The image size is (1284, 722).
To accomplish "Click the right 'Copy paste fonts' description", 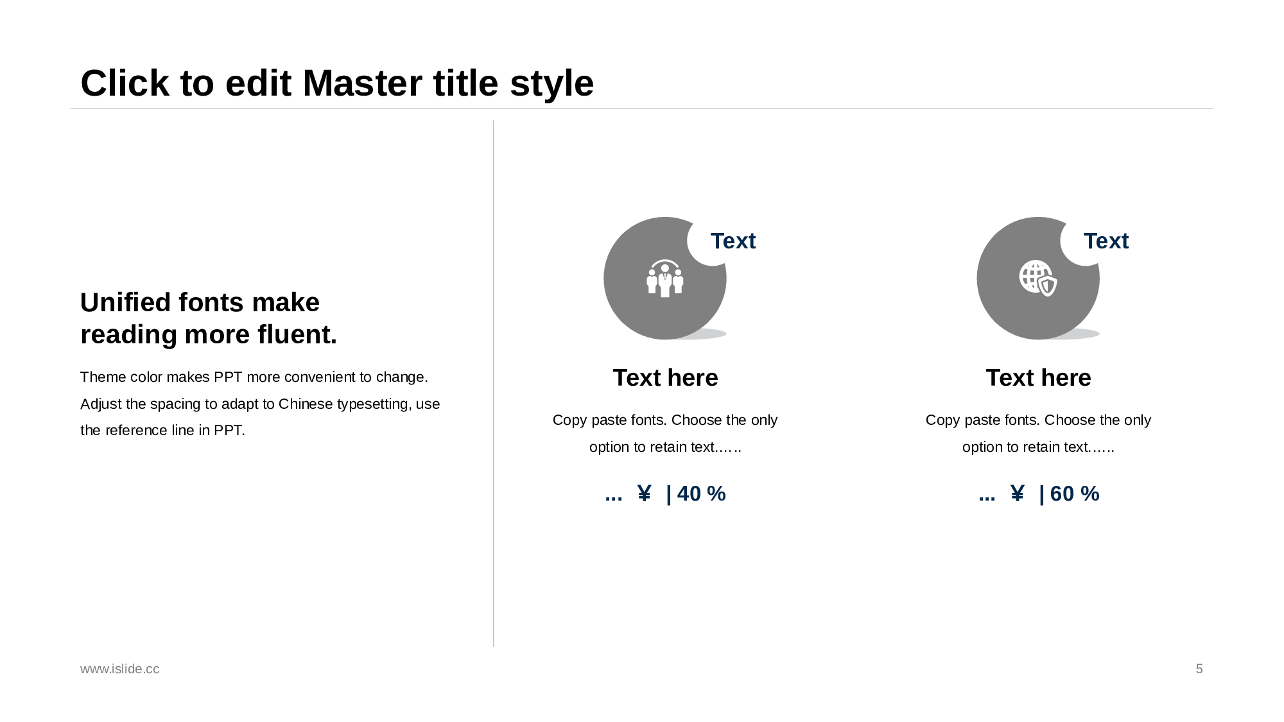I will [x=1038, y=433].
